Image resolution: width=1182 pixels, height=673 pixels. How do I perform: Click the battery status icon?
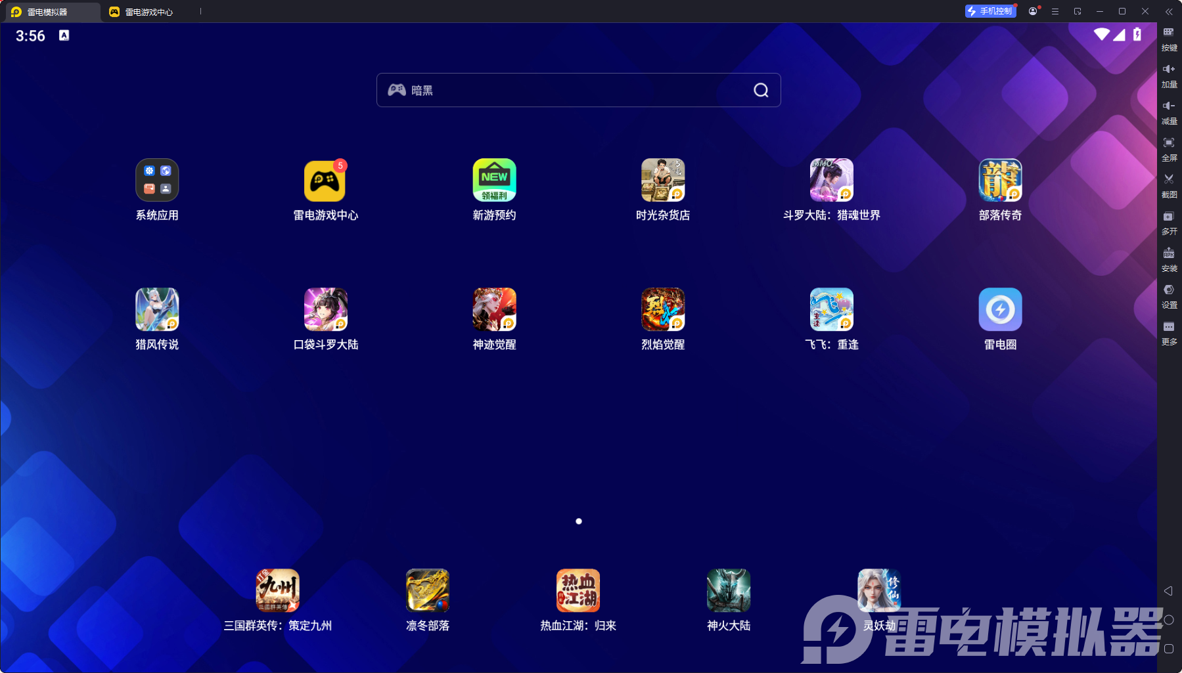coord(1137,34)
